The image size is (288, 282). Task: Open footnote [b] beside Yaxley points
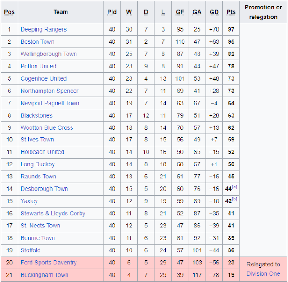[x=234, y=200]
